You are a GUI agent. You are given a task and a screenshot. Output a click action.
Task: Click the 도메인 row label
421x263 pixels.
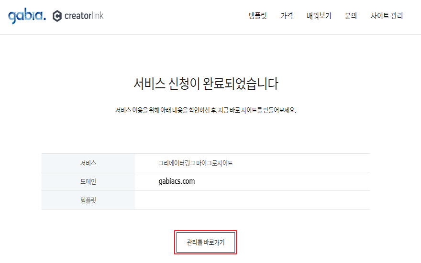click(x=88, y=181)
